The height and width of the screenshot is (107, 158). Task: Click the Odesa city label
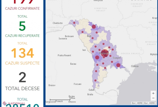pyautogui.click(x=135, y=66)
